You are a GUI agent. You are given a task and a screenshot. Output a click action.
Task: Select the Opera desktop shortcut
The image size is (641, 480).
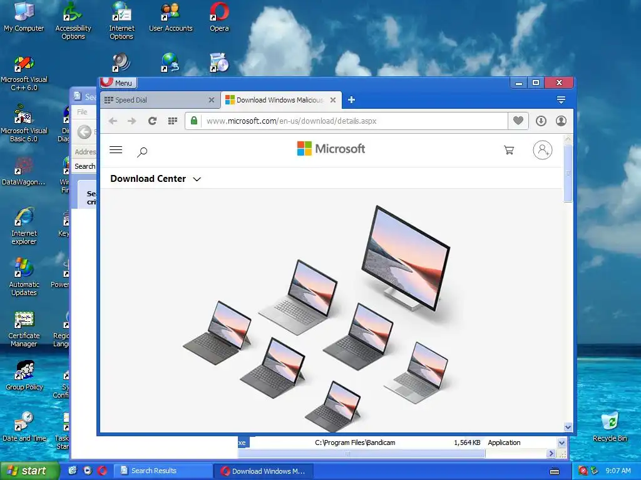(x=220, y=17)
